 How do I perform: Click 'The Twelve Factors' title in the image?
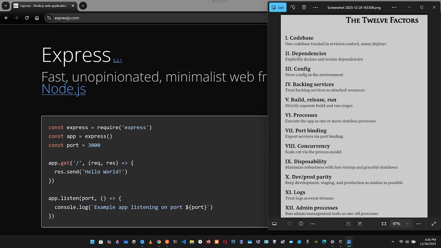(x=382, y=20)
